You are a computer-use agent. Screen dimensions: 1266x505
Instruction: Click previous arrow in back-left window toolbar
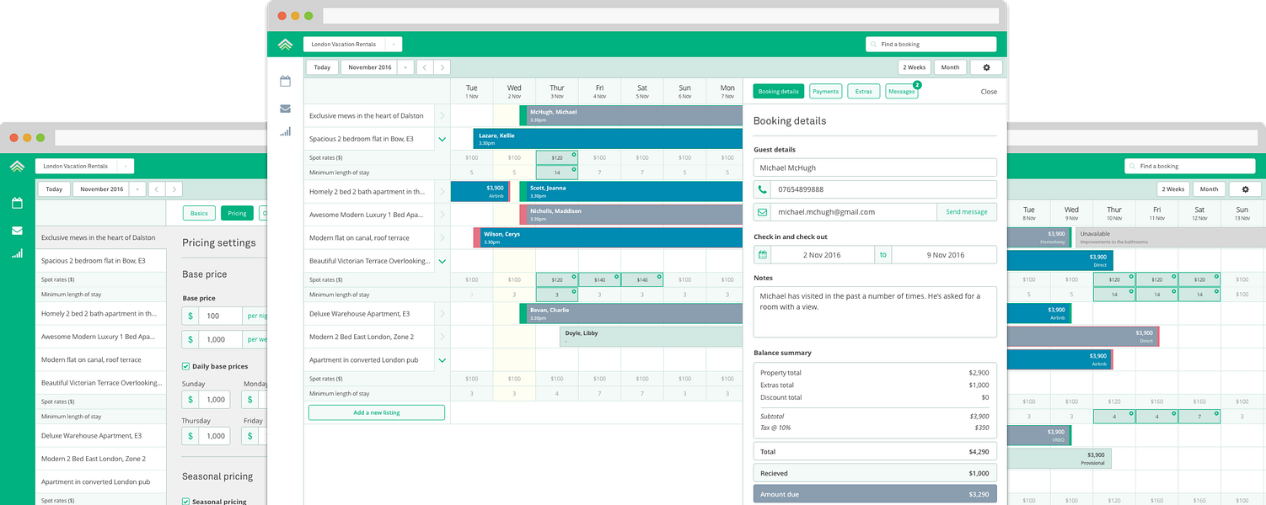pos(157,189)
